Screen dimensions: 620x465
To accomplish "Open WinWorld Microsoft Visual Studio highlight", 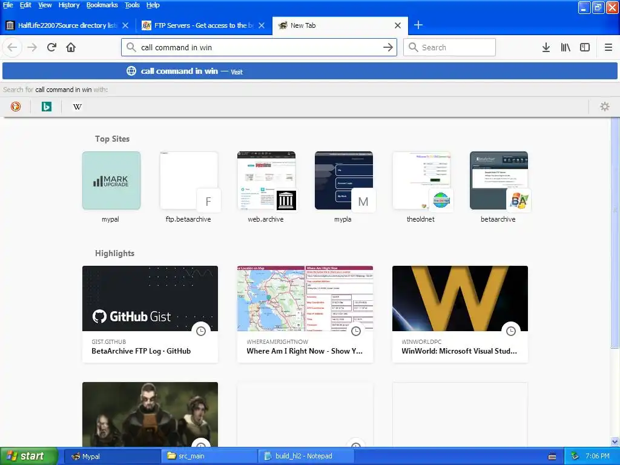I will point(460,314).
